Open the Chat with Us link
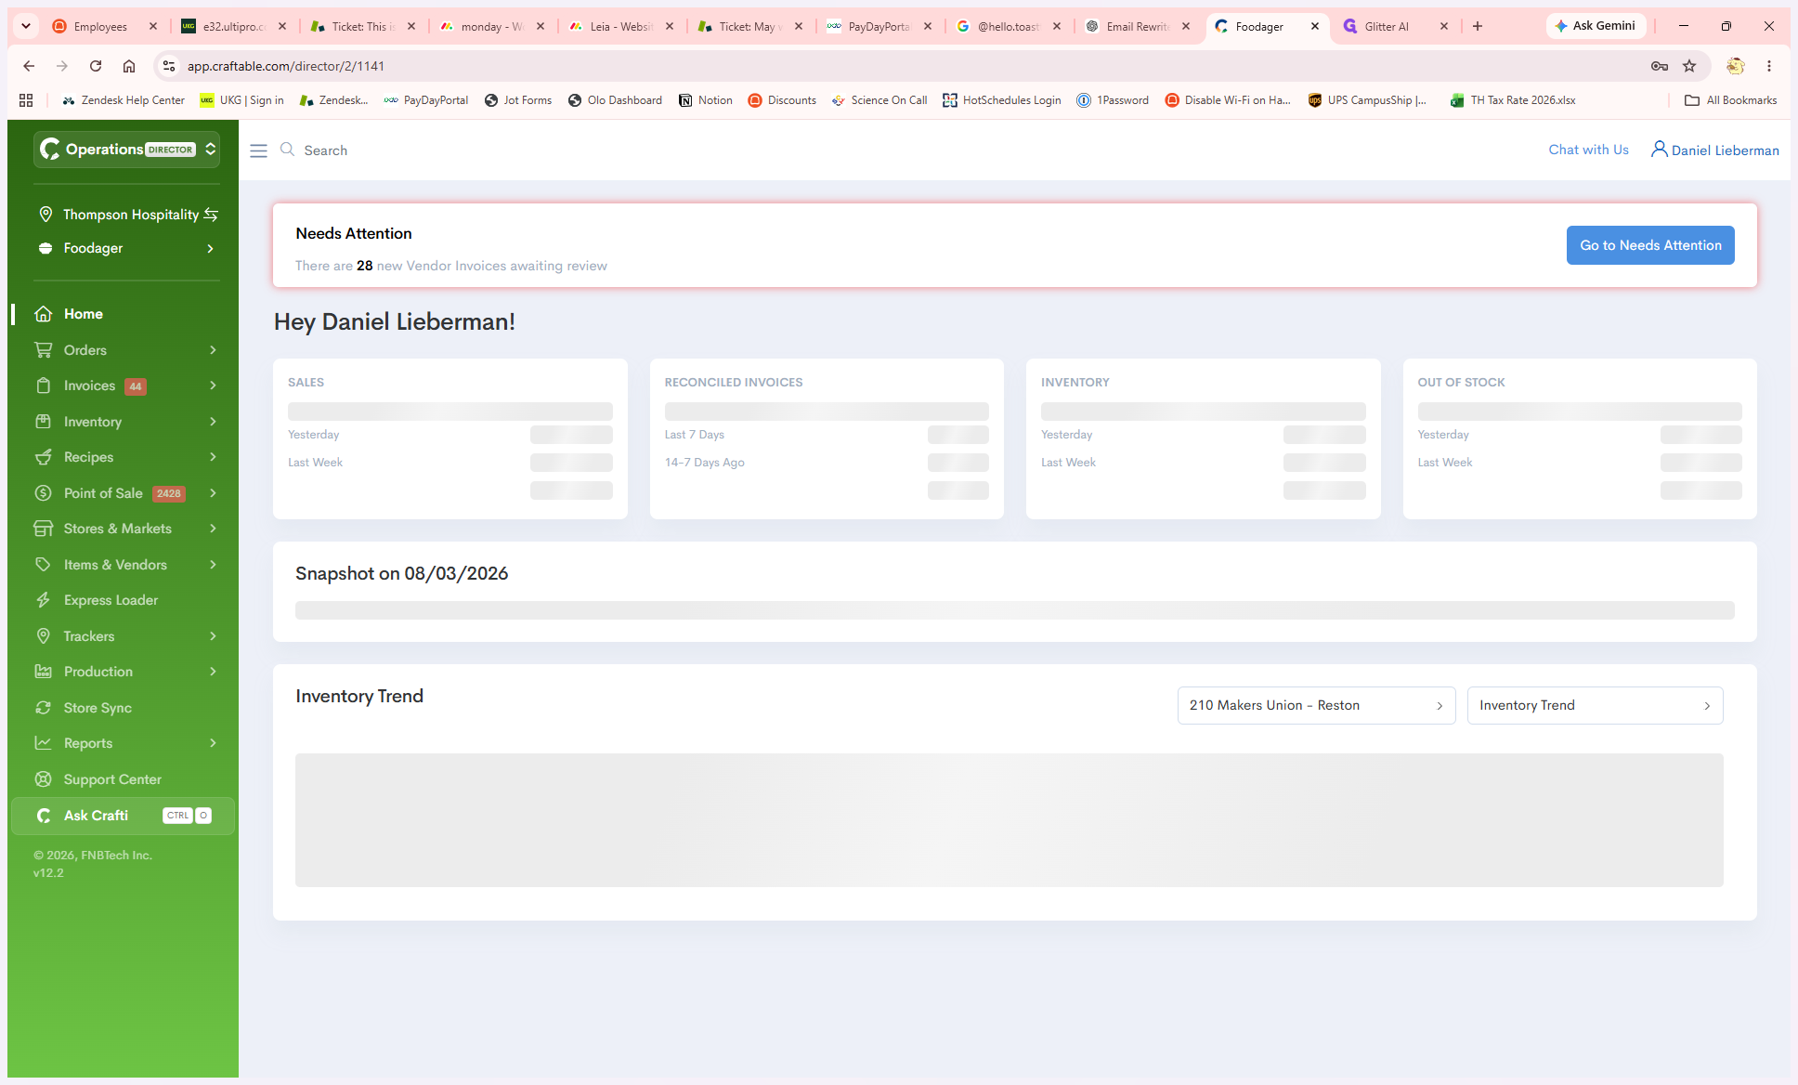Viewport: 1798px width, 1085px height. pyautogui.click(x=1588, y=150)
